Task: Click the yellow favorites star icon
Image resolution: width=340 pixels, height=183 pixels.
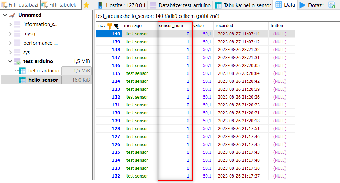Action: [x=86, y=5]
